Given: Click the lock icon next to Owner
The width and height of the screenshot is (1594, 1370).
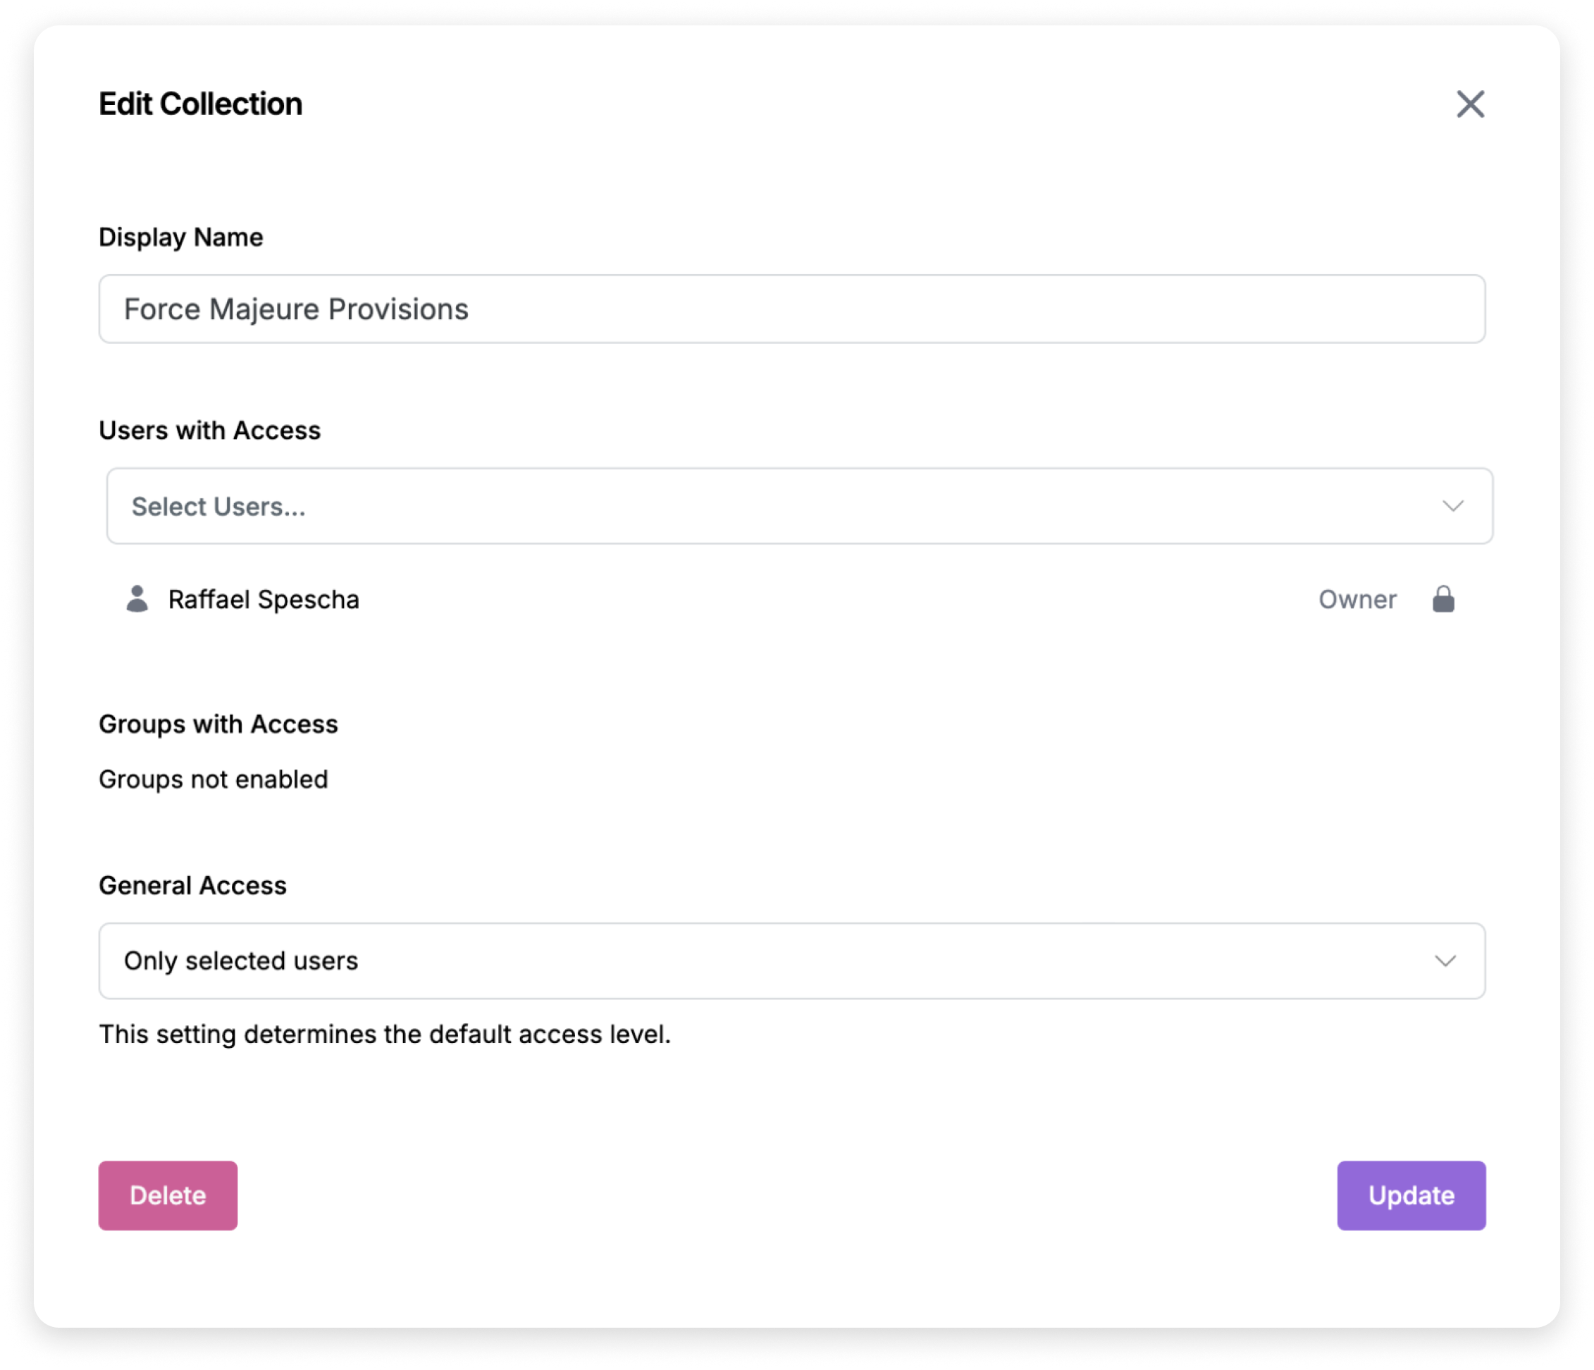Looking at the screenshot, I should [x=1443, y=598].
